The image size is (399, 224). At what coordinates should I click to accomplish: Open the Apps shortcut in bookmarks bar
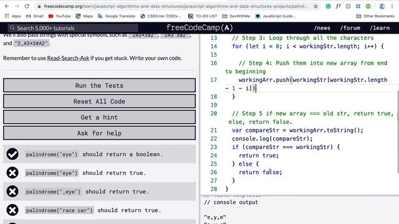pos(12,16)
